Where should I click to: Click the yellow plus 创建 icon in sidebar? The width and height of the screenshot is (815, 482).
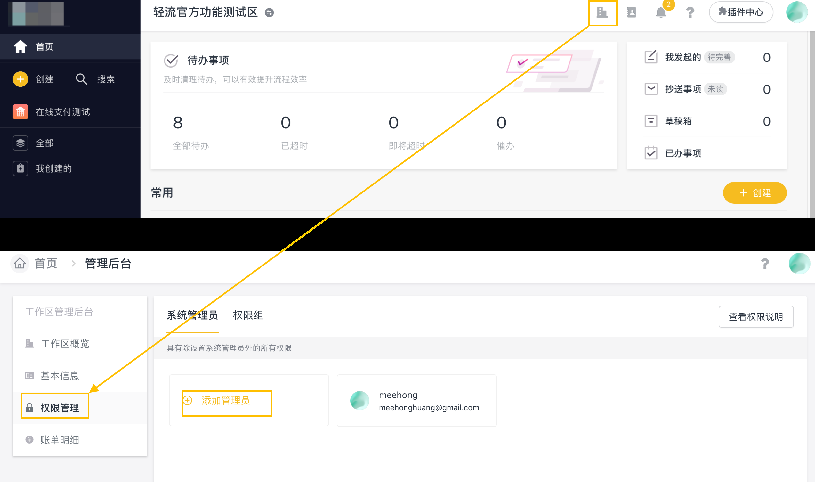point(20,79)
